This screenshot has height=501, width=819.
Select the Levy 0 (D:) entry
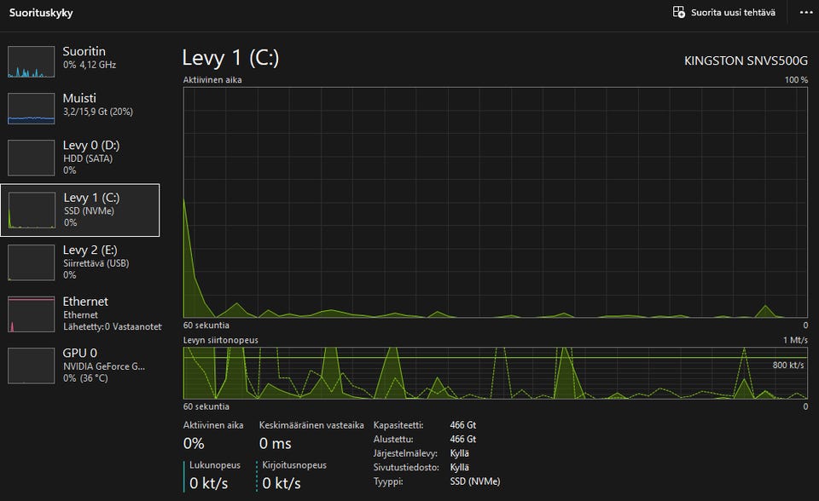point(80,157)
